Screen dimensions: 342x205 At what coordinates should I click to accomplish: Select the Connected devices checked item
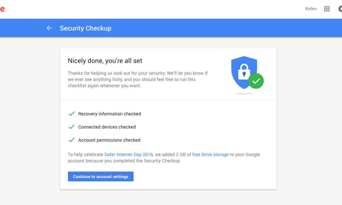107,127
